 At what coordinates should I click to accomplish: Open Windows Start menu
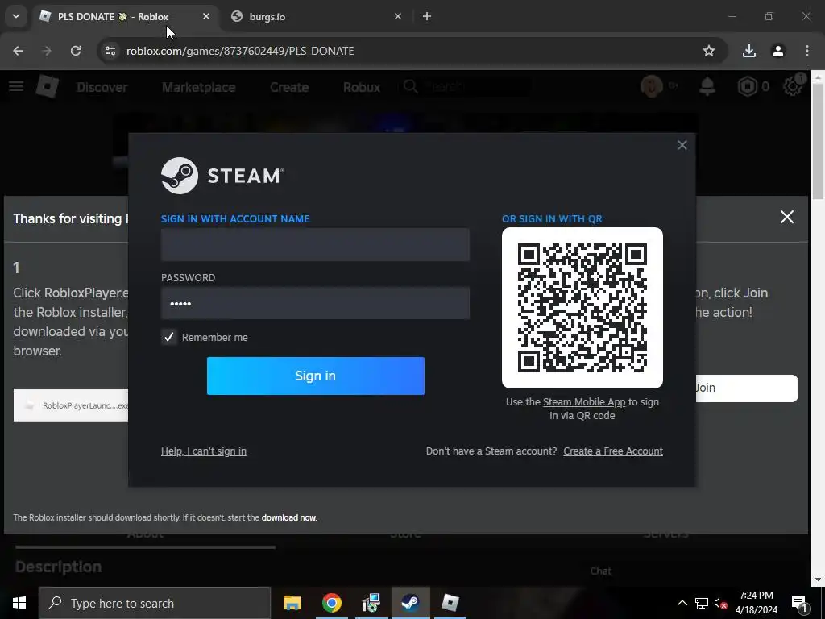[19, 603]
